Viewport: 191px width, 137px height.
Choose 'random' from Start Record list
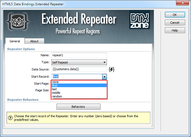[79, 96]
